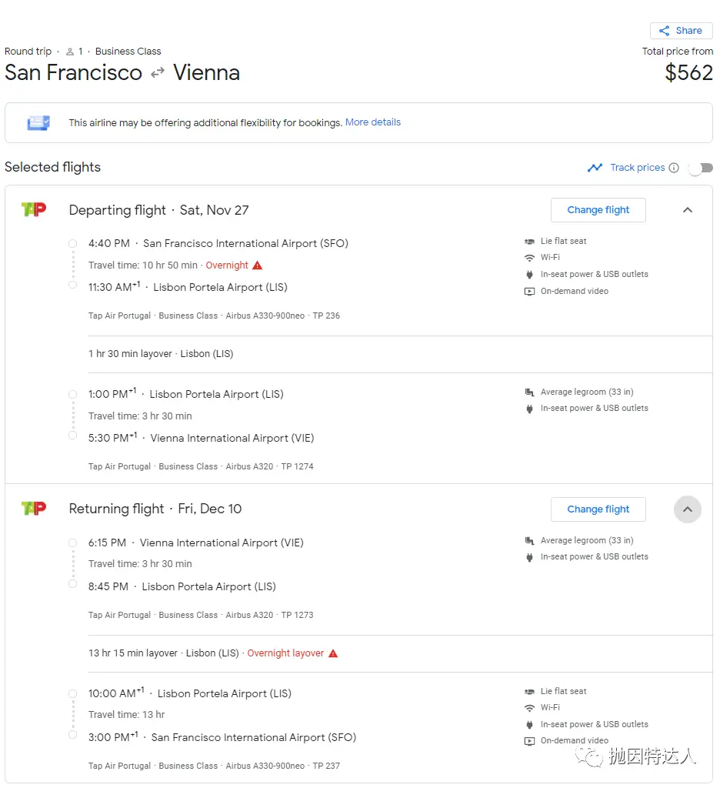Image resolution: width=720 pixels, height=788 pixels.
Task: Click the TAP logo on the departing flight
Action: tap(34, 209)
